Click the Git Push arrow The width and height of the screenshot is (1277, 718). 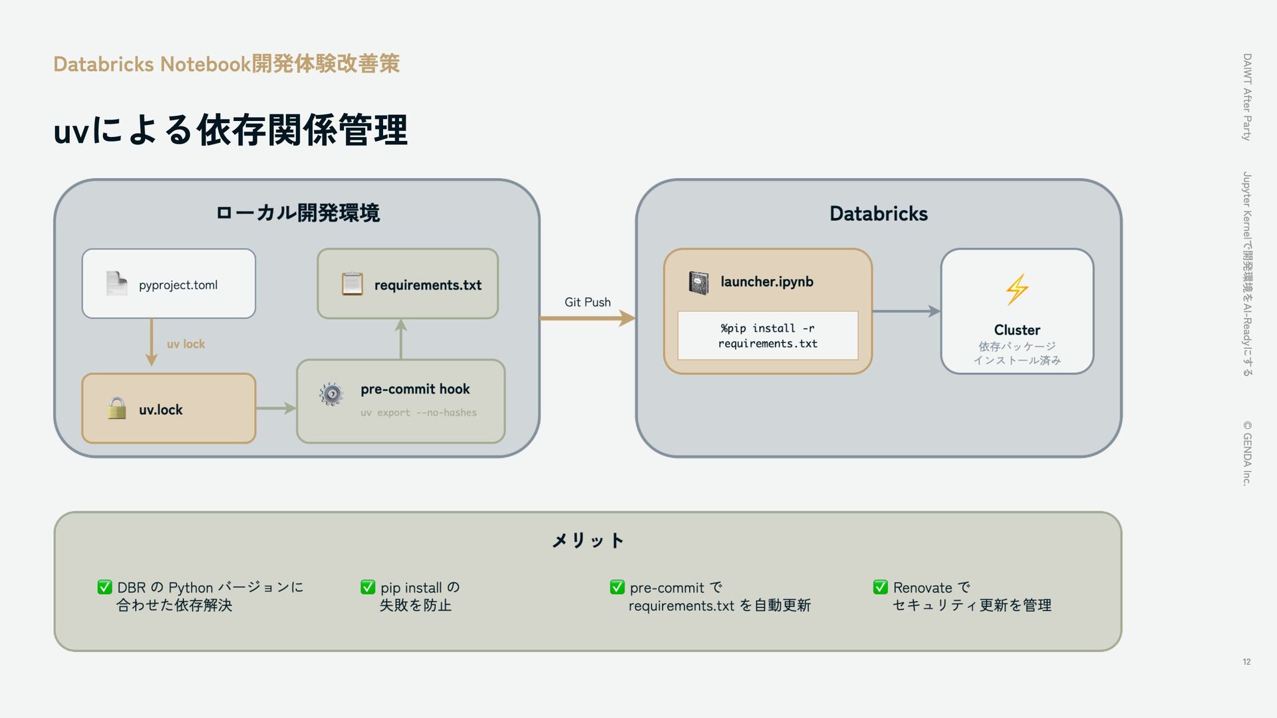pos(587,318)
